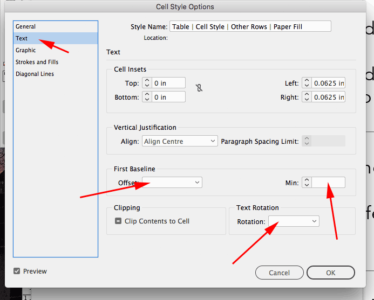The height and width of the screenshot is (300, 374).
Task: Switch to the Strokes and Fills section
Action: pyautogui.click(x=37, y=62)
